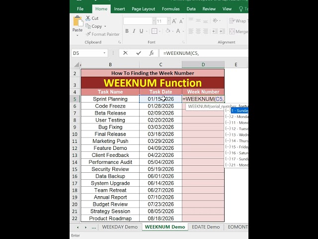Switch to the Formulas tab

pyautogui.click(x=171, y=9)
